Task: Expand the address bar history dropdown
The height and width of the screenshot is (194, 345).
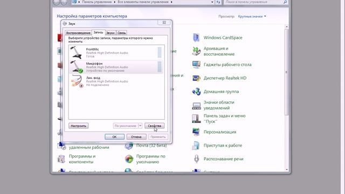Action: (x=212, y=2)
